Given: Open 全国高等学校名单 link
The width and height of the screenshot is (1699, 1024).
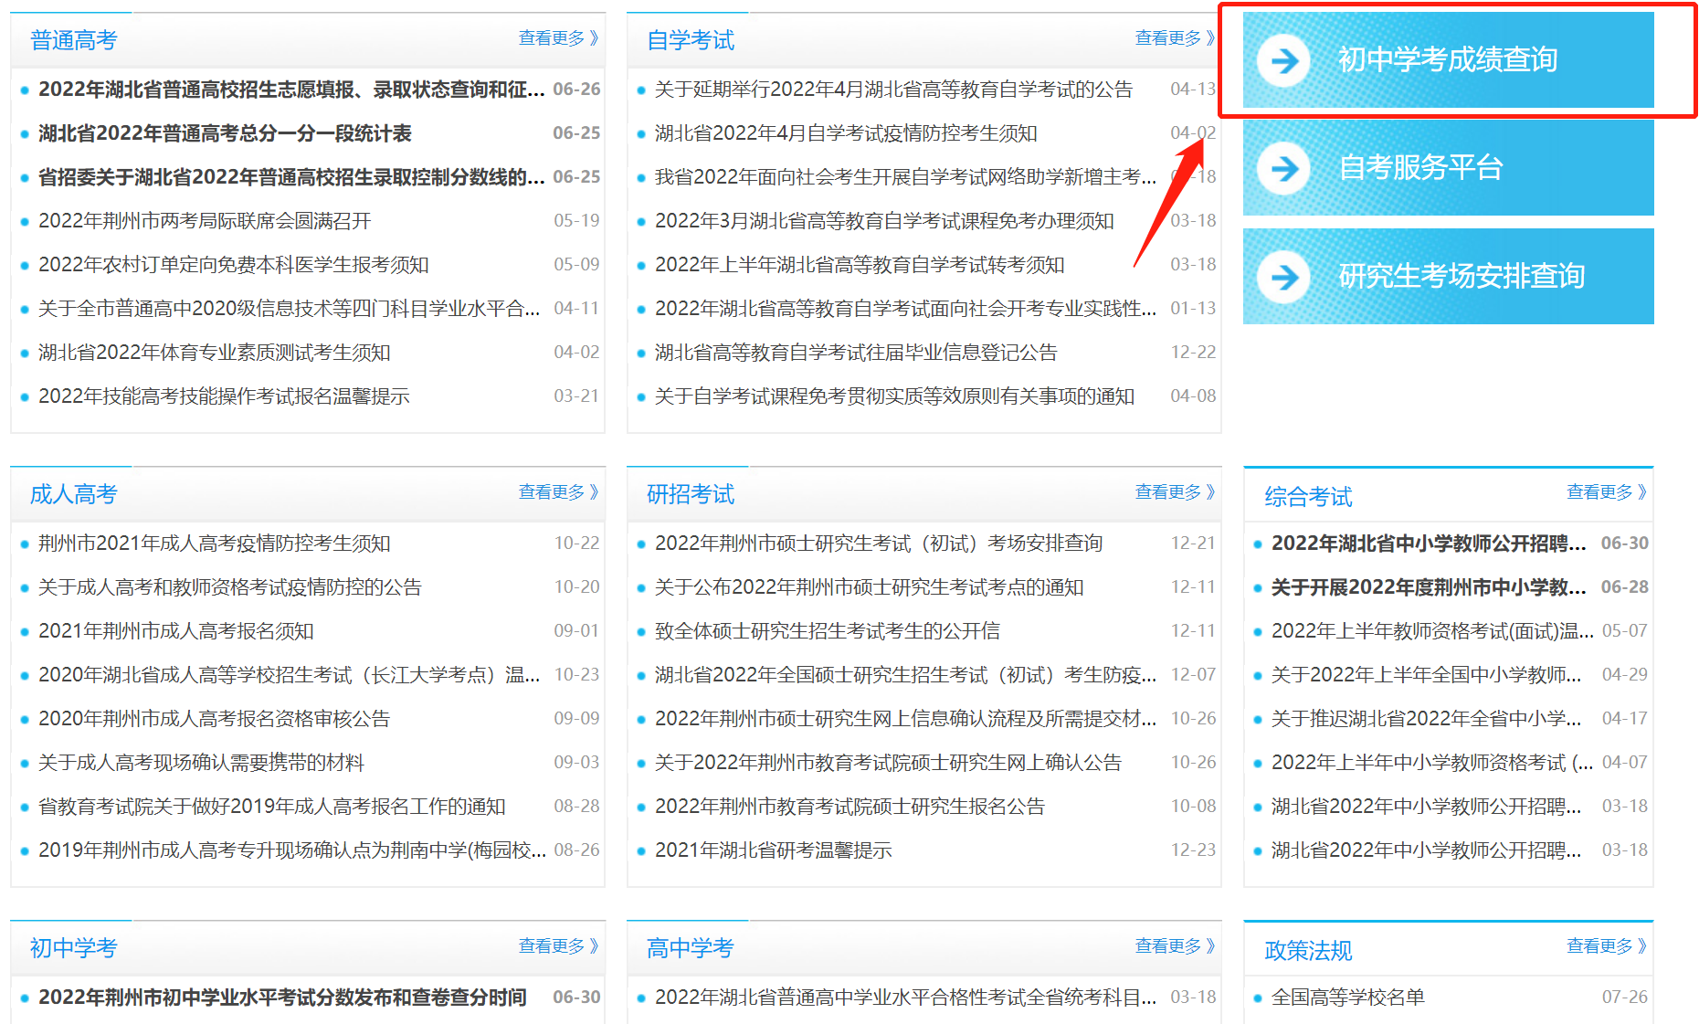Looking at the screenshot, I should coord(1347,998).
